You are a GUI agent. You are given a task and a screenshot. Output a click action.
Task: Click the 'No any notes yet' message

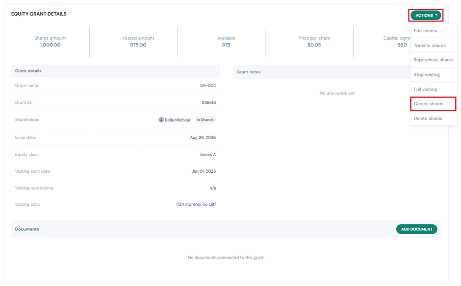point(337,93)
